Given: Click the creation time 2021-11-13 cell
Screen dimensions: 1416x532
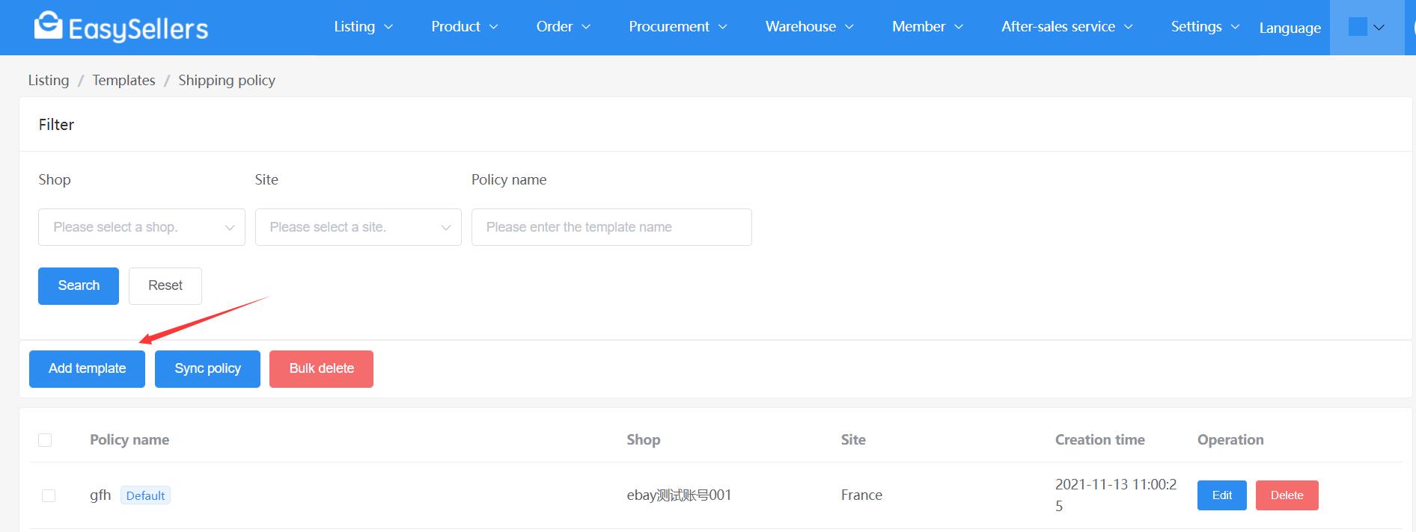Looking at the screenshot, I should [x=1116, y=495].
